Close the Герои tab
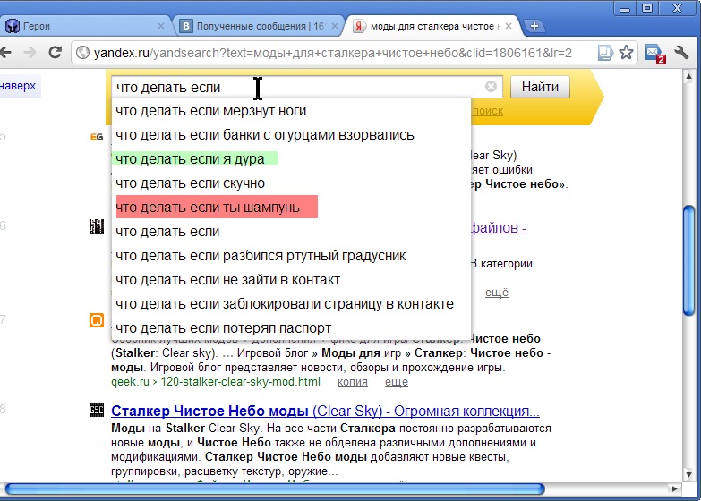 click(161, 26)
